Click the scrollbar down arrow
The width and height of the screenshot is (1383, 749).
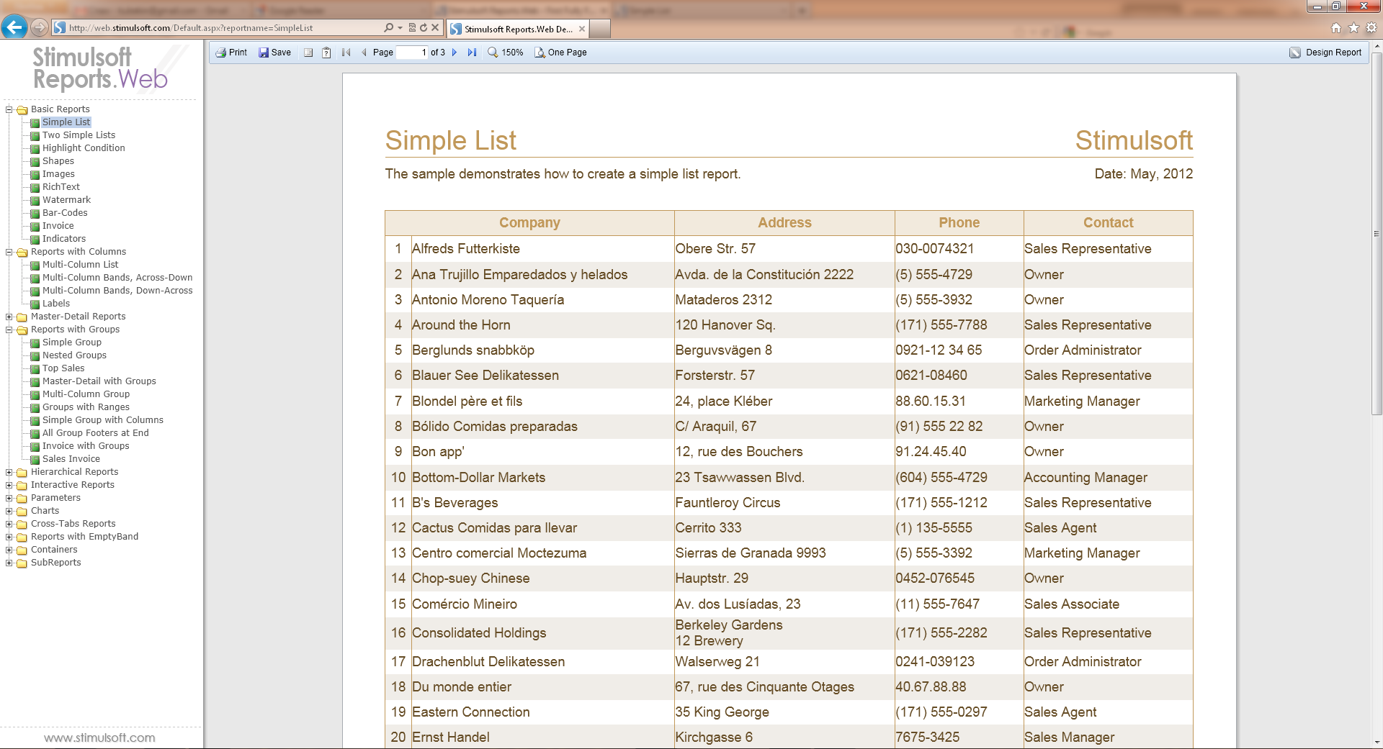click(1377, 743)
